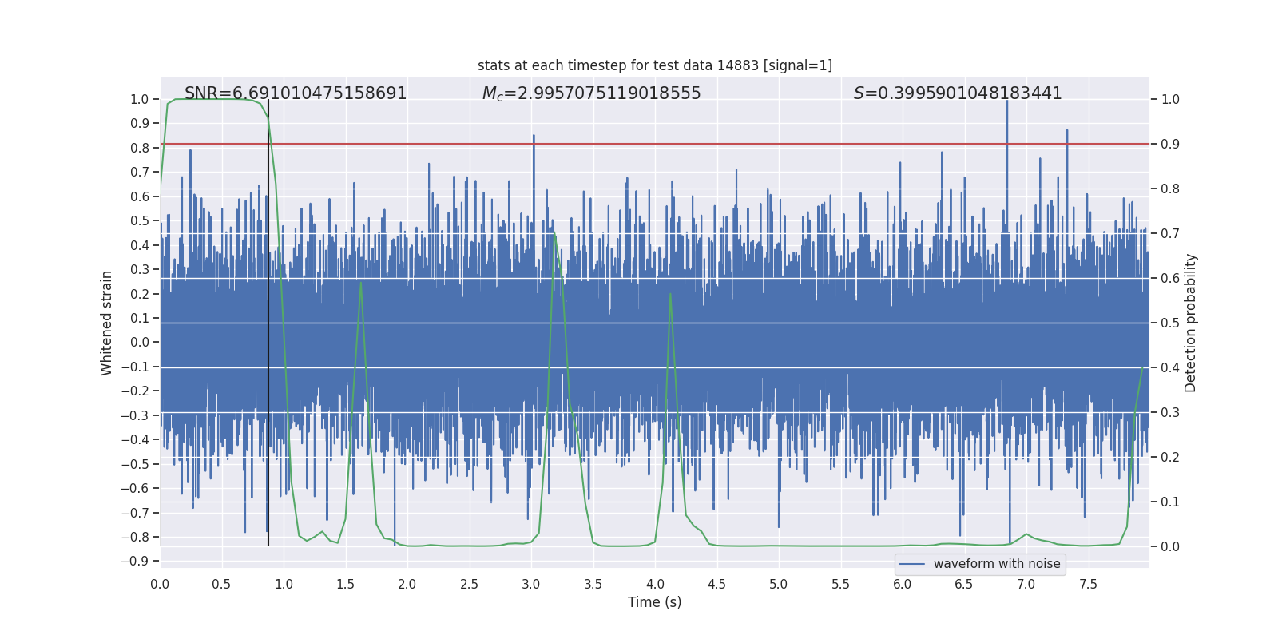Viewport: 1278px width, 639px height.
Task: Click the 4.0 tick label on time axis
Action: 654,585
